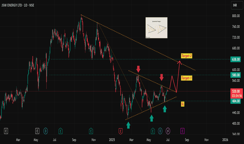Select the Target-1 text label
Image resolution: width=244 pixels, height=144 pixels.
click(187, 78)
